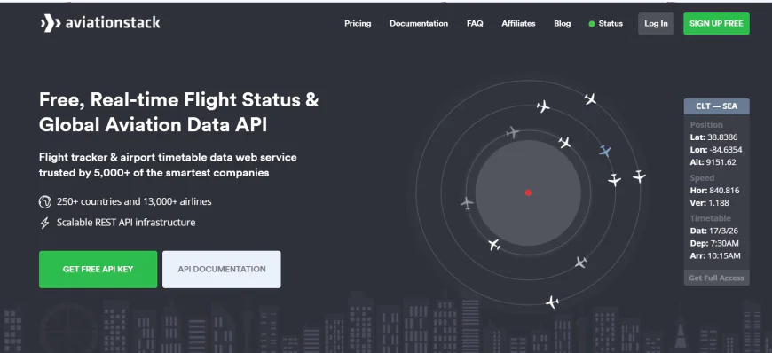This screenshot has height=353, width=772.
Task: Select the blue highlighted airplane icon
Action: (605, 151)
